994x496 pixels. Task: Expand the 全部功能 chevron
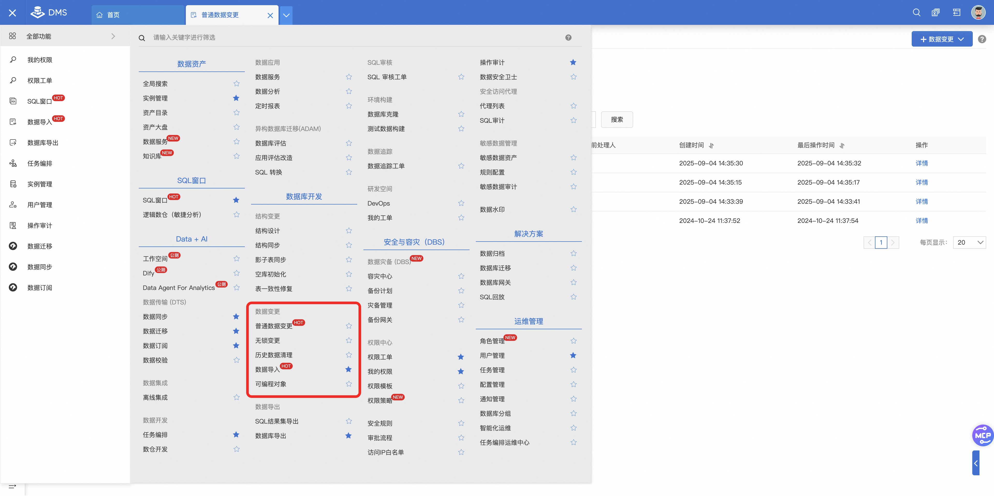[113, 36]
